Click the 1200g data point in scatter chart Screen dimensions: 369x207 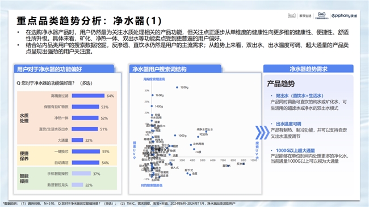click(x=177, y=87)
